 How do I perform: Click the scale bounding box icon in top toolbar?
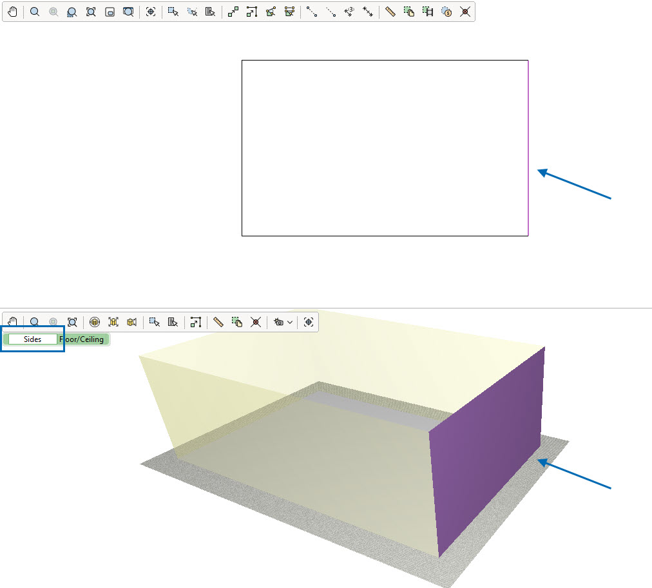(251, 12)
